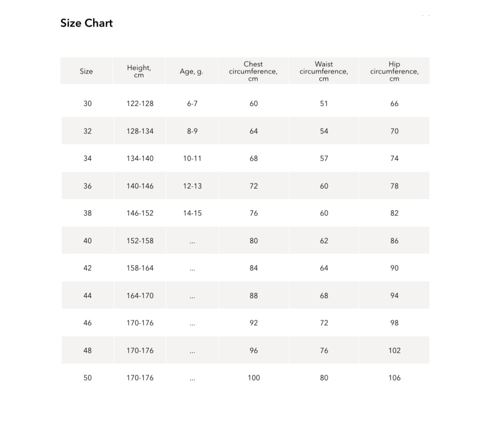Click the 128-134 height cell
The image size is (497, 428).
(140, 131)
